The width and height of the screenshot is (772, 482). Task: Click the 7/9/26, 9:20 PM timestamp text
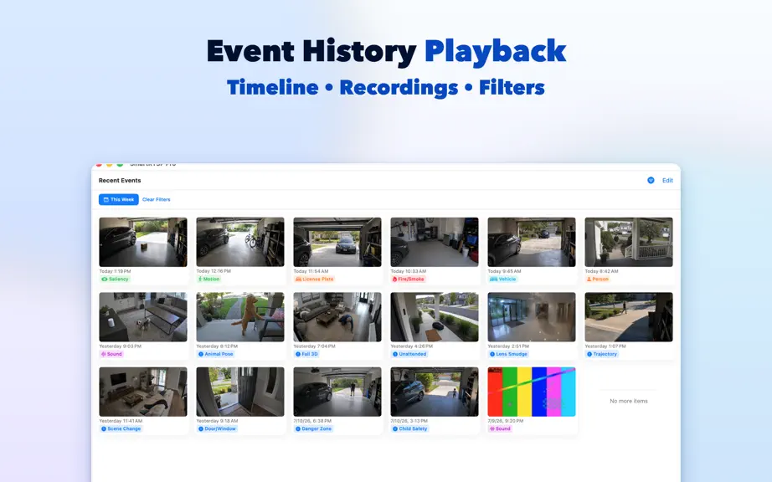coord(506,421)
